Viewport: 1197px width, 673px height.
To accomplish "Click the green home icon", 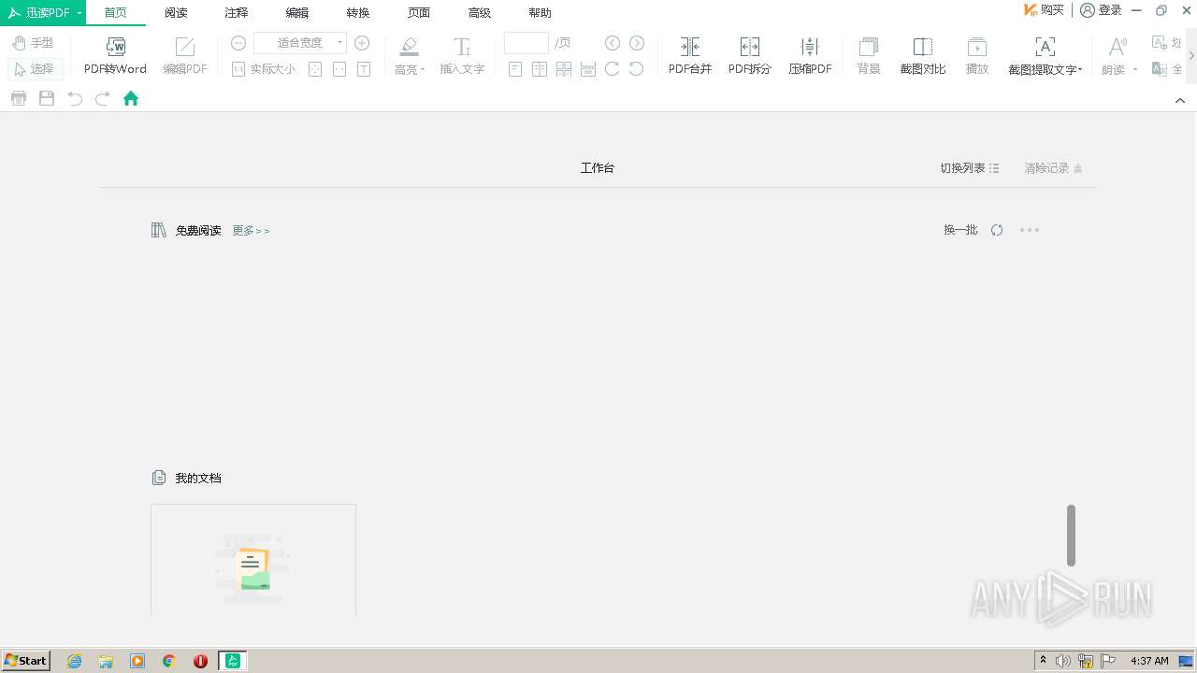I will point(131,98).
